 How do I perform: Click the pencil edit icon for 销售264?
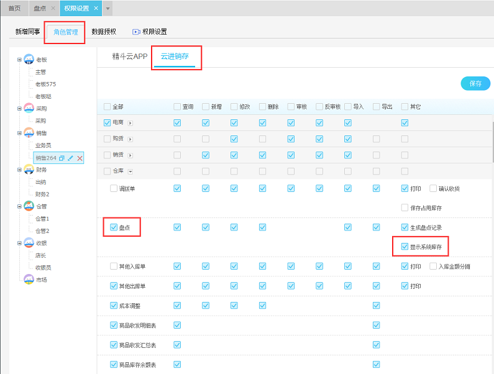point(70,158)
